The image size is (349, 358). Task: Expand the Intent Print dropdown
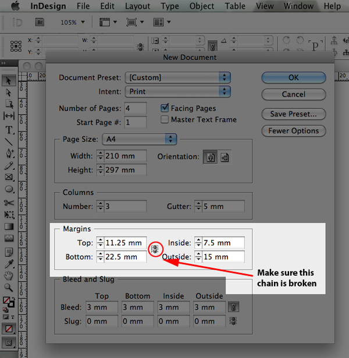click(178, 91)
